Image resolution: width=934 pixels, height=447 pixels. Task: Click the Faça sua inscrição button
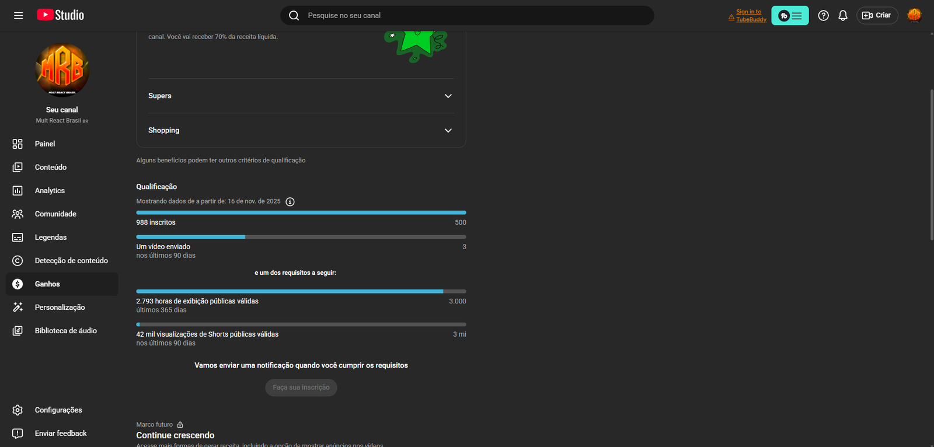(x=301, y=387)
